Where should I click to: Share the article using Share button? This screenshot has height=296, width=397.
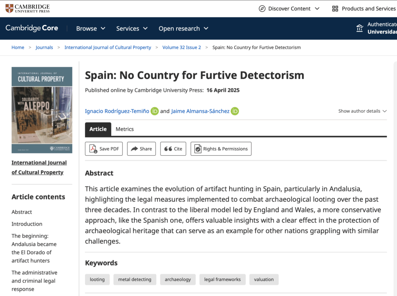pos(141,149)
